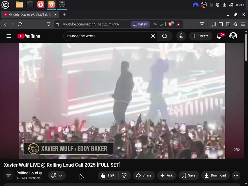This screenshot has height=186, width=248.
Task: Mute the tab using the speaker icon
Action: [x=10, y=14]
